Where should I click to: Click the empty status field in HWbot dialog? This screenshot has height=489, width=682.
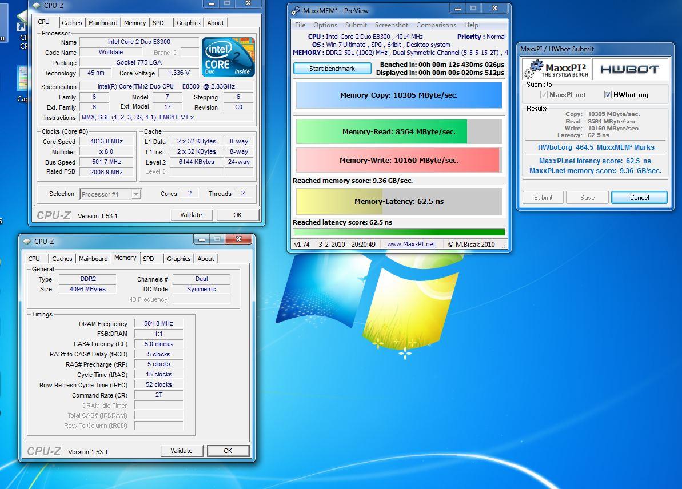(595, 184)
